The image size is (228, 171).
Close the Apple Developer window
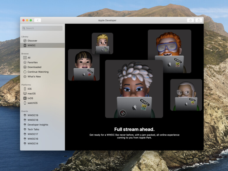[23, 20]
